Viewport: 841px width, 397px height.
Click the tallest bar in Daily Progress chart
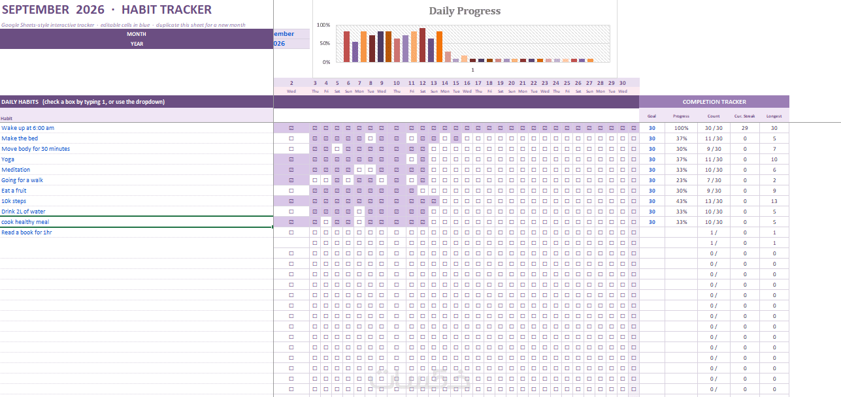point(422,45)
